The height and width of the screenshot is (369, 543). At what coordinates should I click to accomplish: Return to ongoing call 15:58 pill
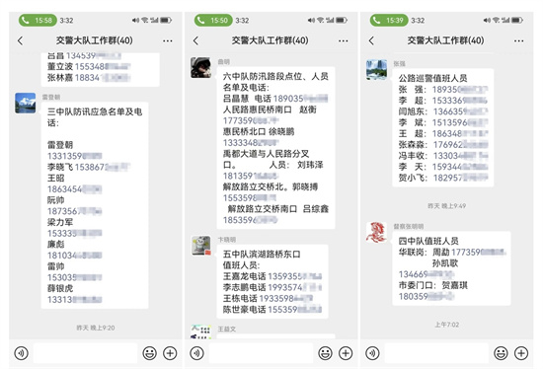pos(38,21)
